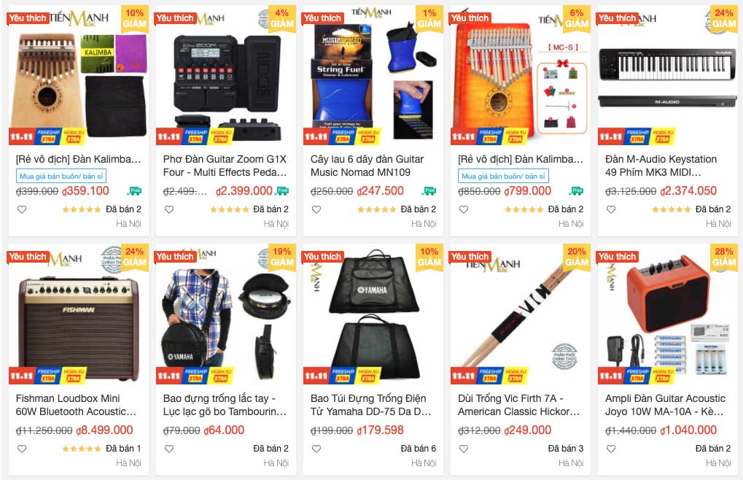Toggle heart favorite on Fishman Loudbox Mini
This screenshot has width=743, height=480.
[22, 449]
